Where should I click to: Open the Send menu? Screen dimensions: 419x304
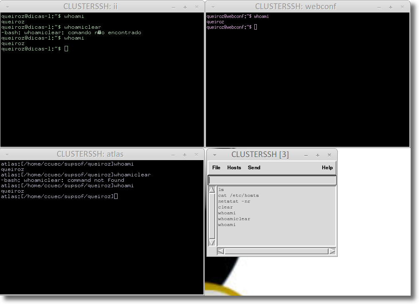coord(254,168)
